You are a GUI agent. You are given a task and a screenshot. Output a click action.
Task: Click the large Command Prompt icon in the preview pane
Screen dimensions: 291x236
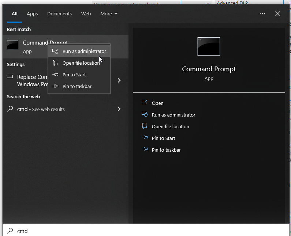tap(209, 46)
